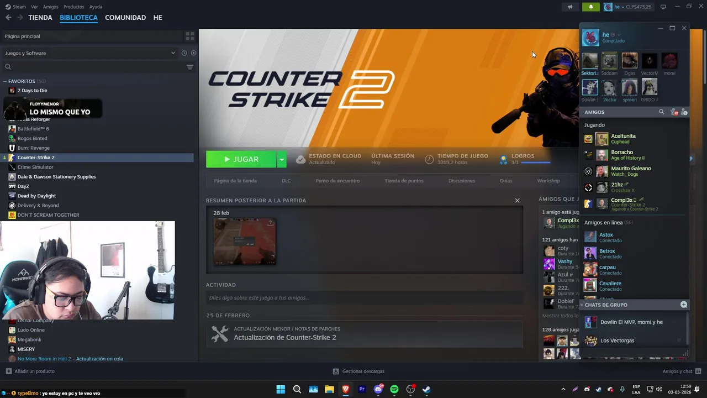Click the add friend icon
The image size is (707, 398).
[x=684, y=112]
